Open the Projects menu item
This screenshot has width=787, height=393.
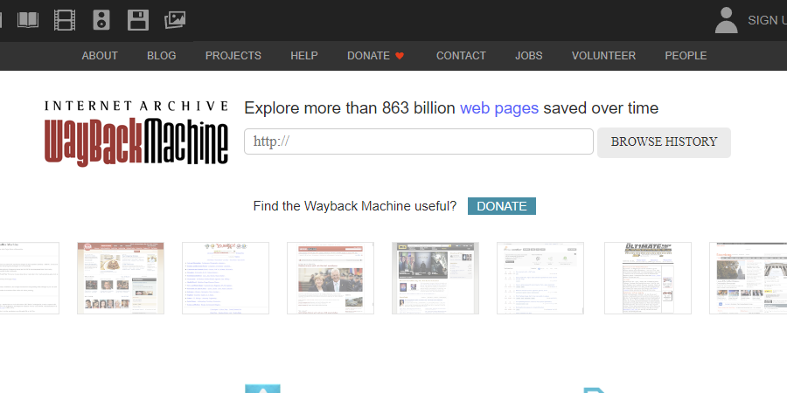point(233,56)
